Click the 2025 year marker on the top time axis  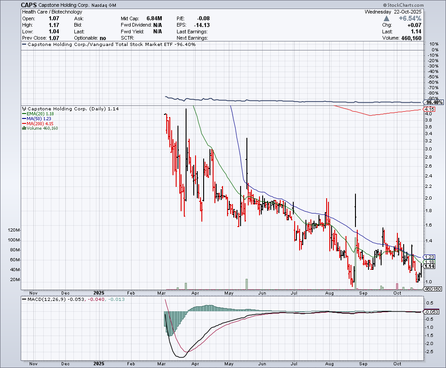tap(100, 293)
